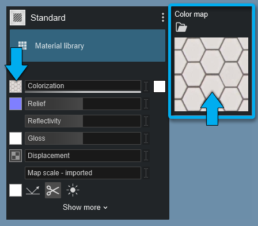Click the white Colorization color swatch

coord(160,86)
